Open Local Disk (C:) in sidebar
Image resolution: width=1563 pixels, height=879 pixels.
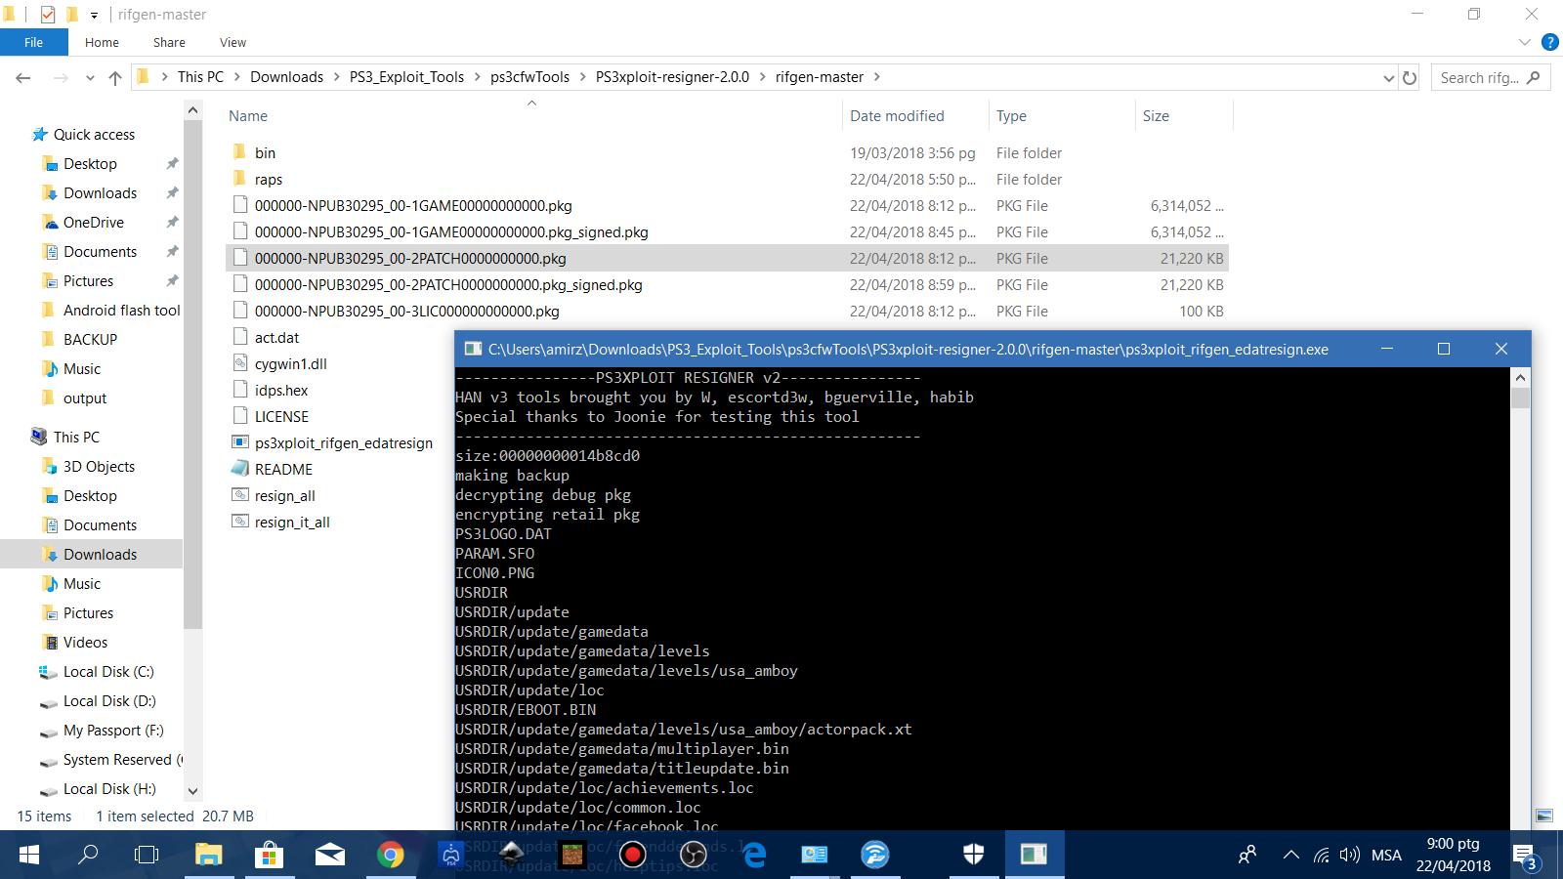point(108,672)
